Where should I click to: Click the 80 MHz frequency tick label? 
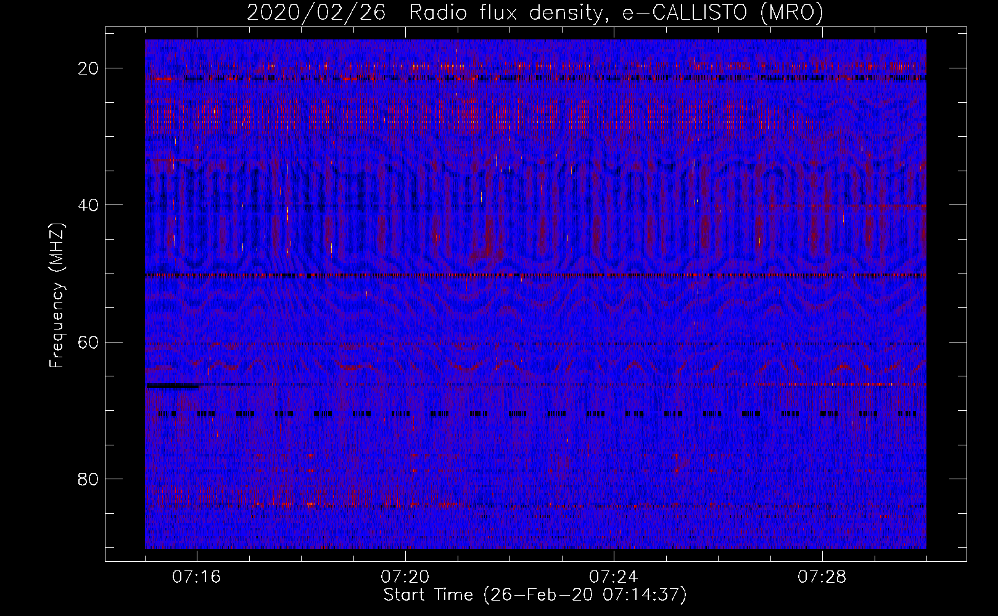point(88,479)
